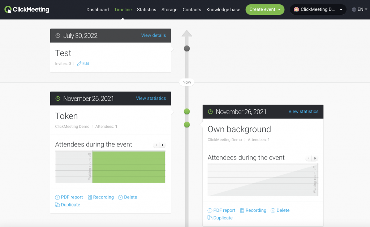Click the Create event button
The height and width of the screenshot is (227, 370).
click(x=265, y=9)
